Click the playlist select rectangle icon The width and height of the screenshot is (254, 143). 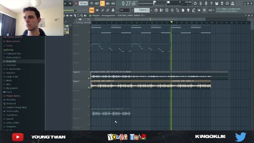tap(78, 15)
